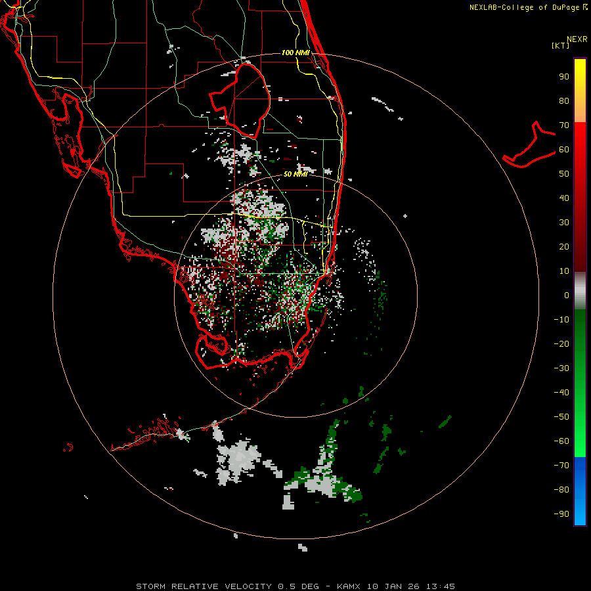Click the [KT] units label
Screen dimensions: 591x591
click(561, 45)
